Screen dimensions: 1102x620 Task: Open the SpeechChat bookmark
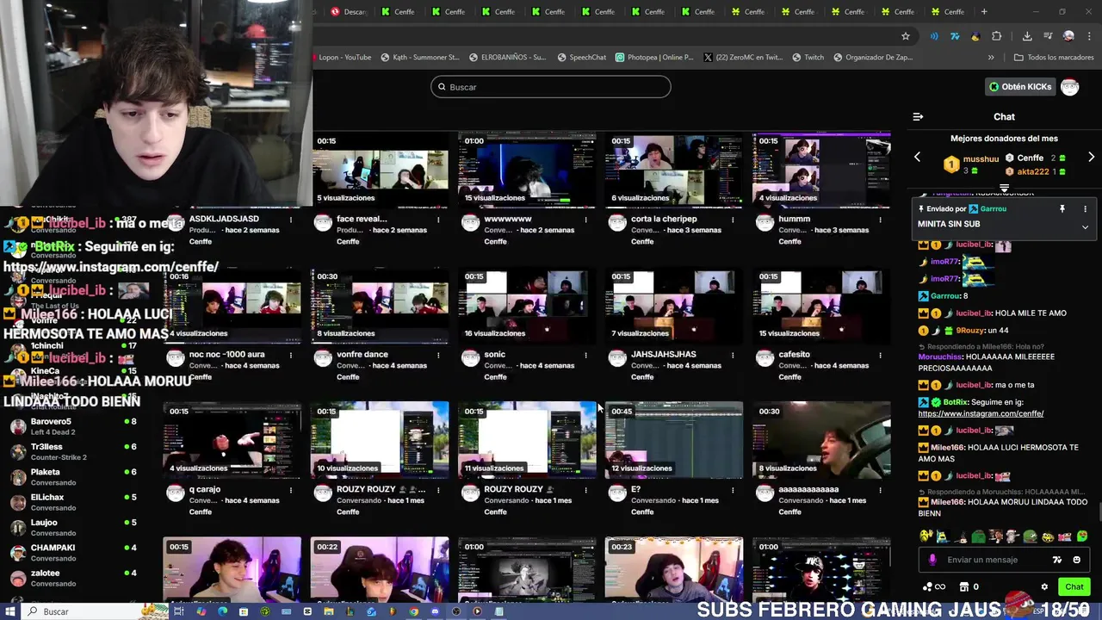pyautogui.click(x=582, y=58)
